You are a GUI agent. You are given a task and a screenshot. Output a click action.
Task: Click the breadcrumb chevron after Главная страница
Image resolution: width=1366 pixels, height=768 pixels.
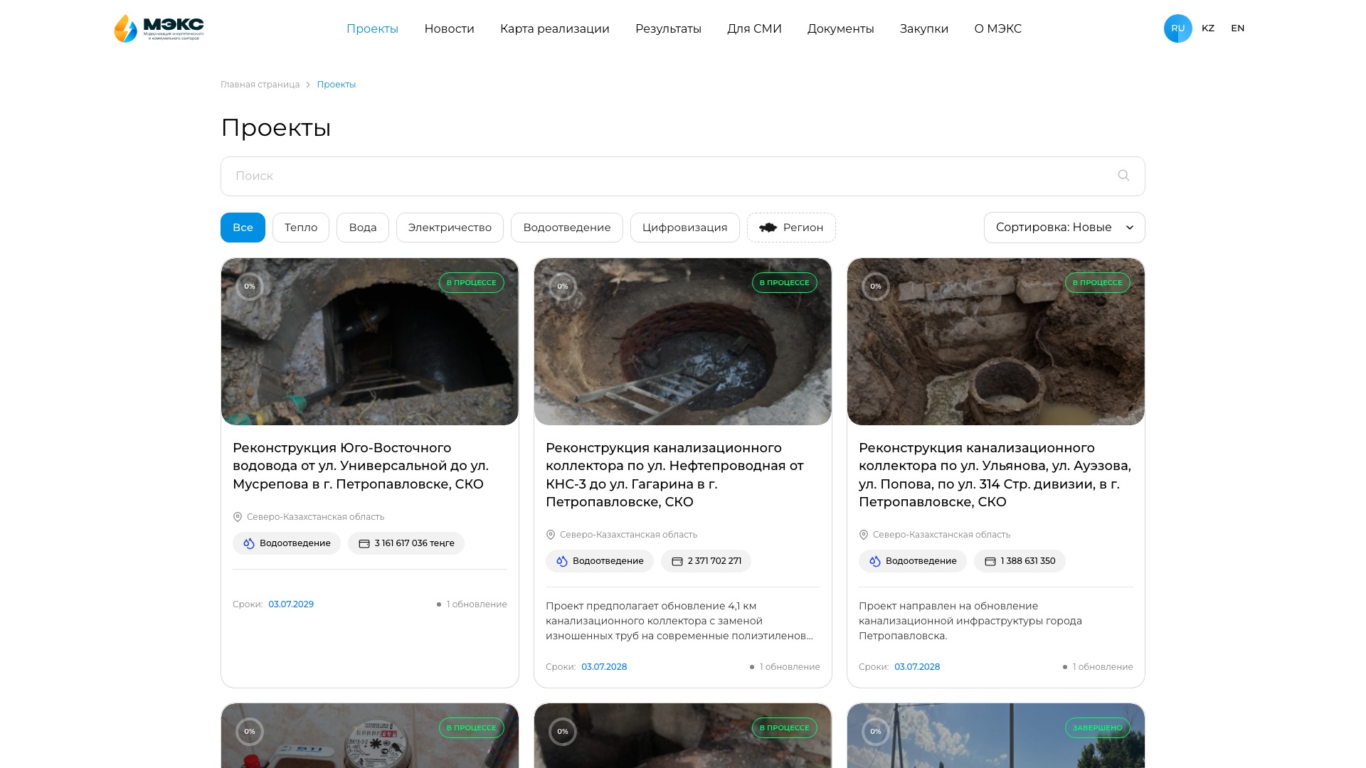click(x=308, y=85)
